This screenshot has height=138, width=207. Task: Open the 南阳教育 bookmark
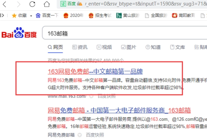(x=184, y=16)
